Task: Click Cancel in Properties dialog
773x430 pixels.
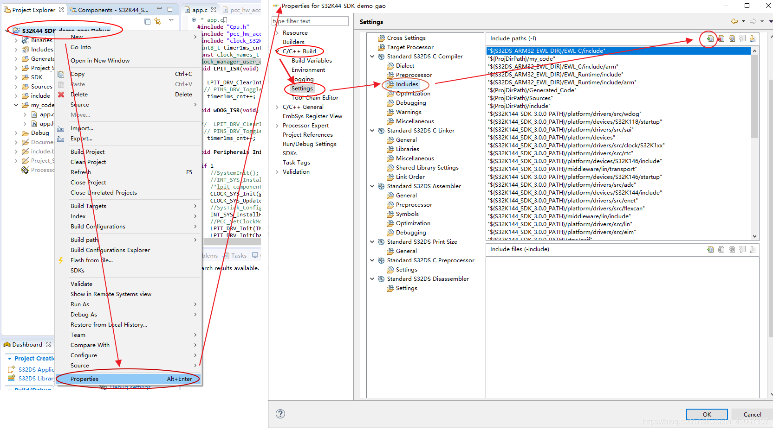Action: (x=752, y=414)
